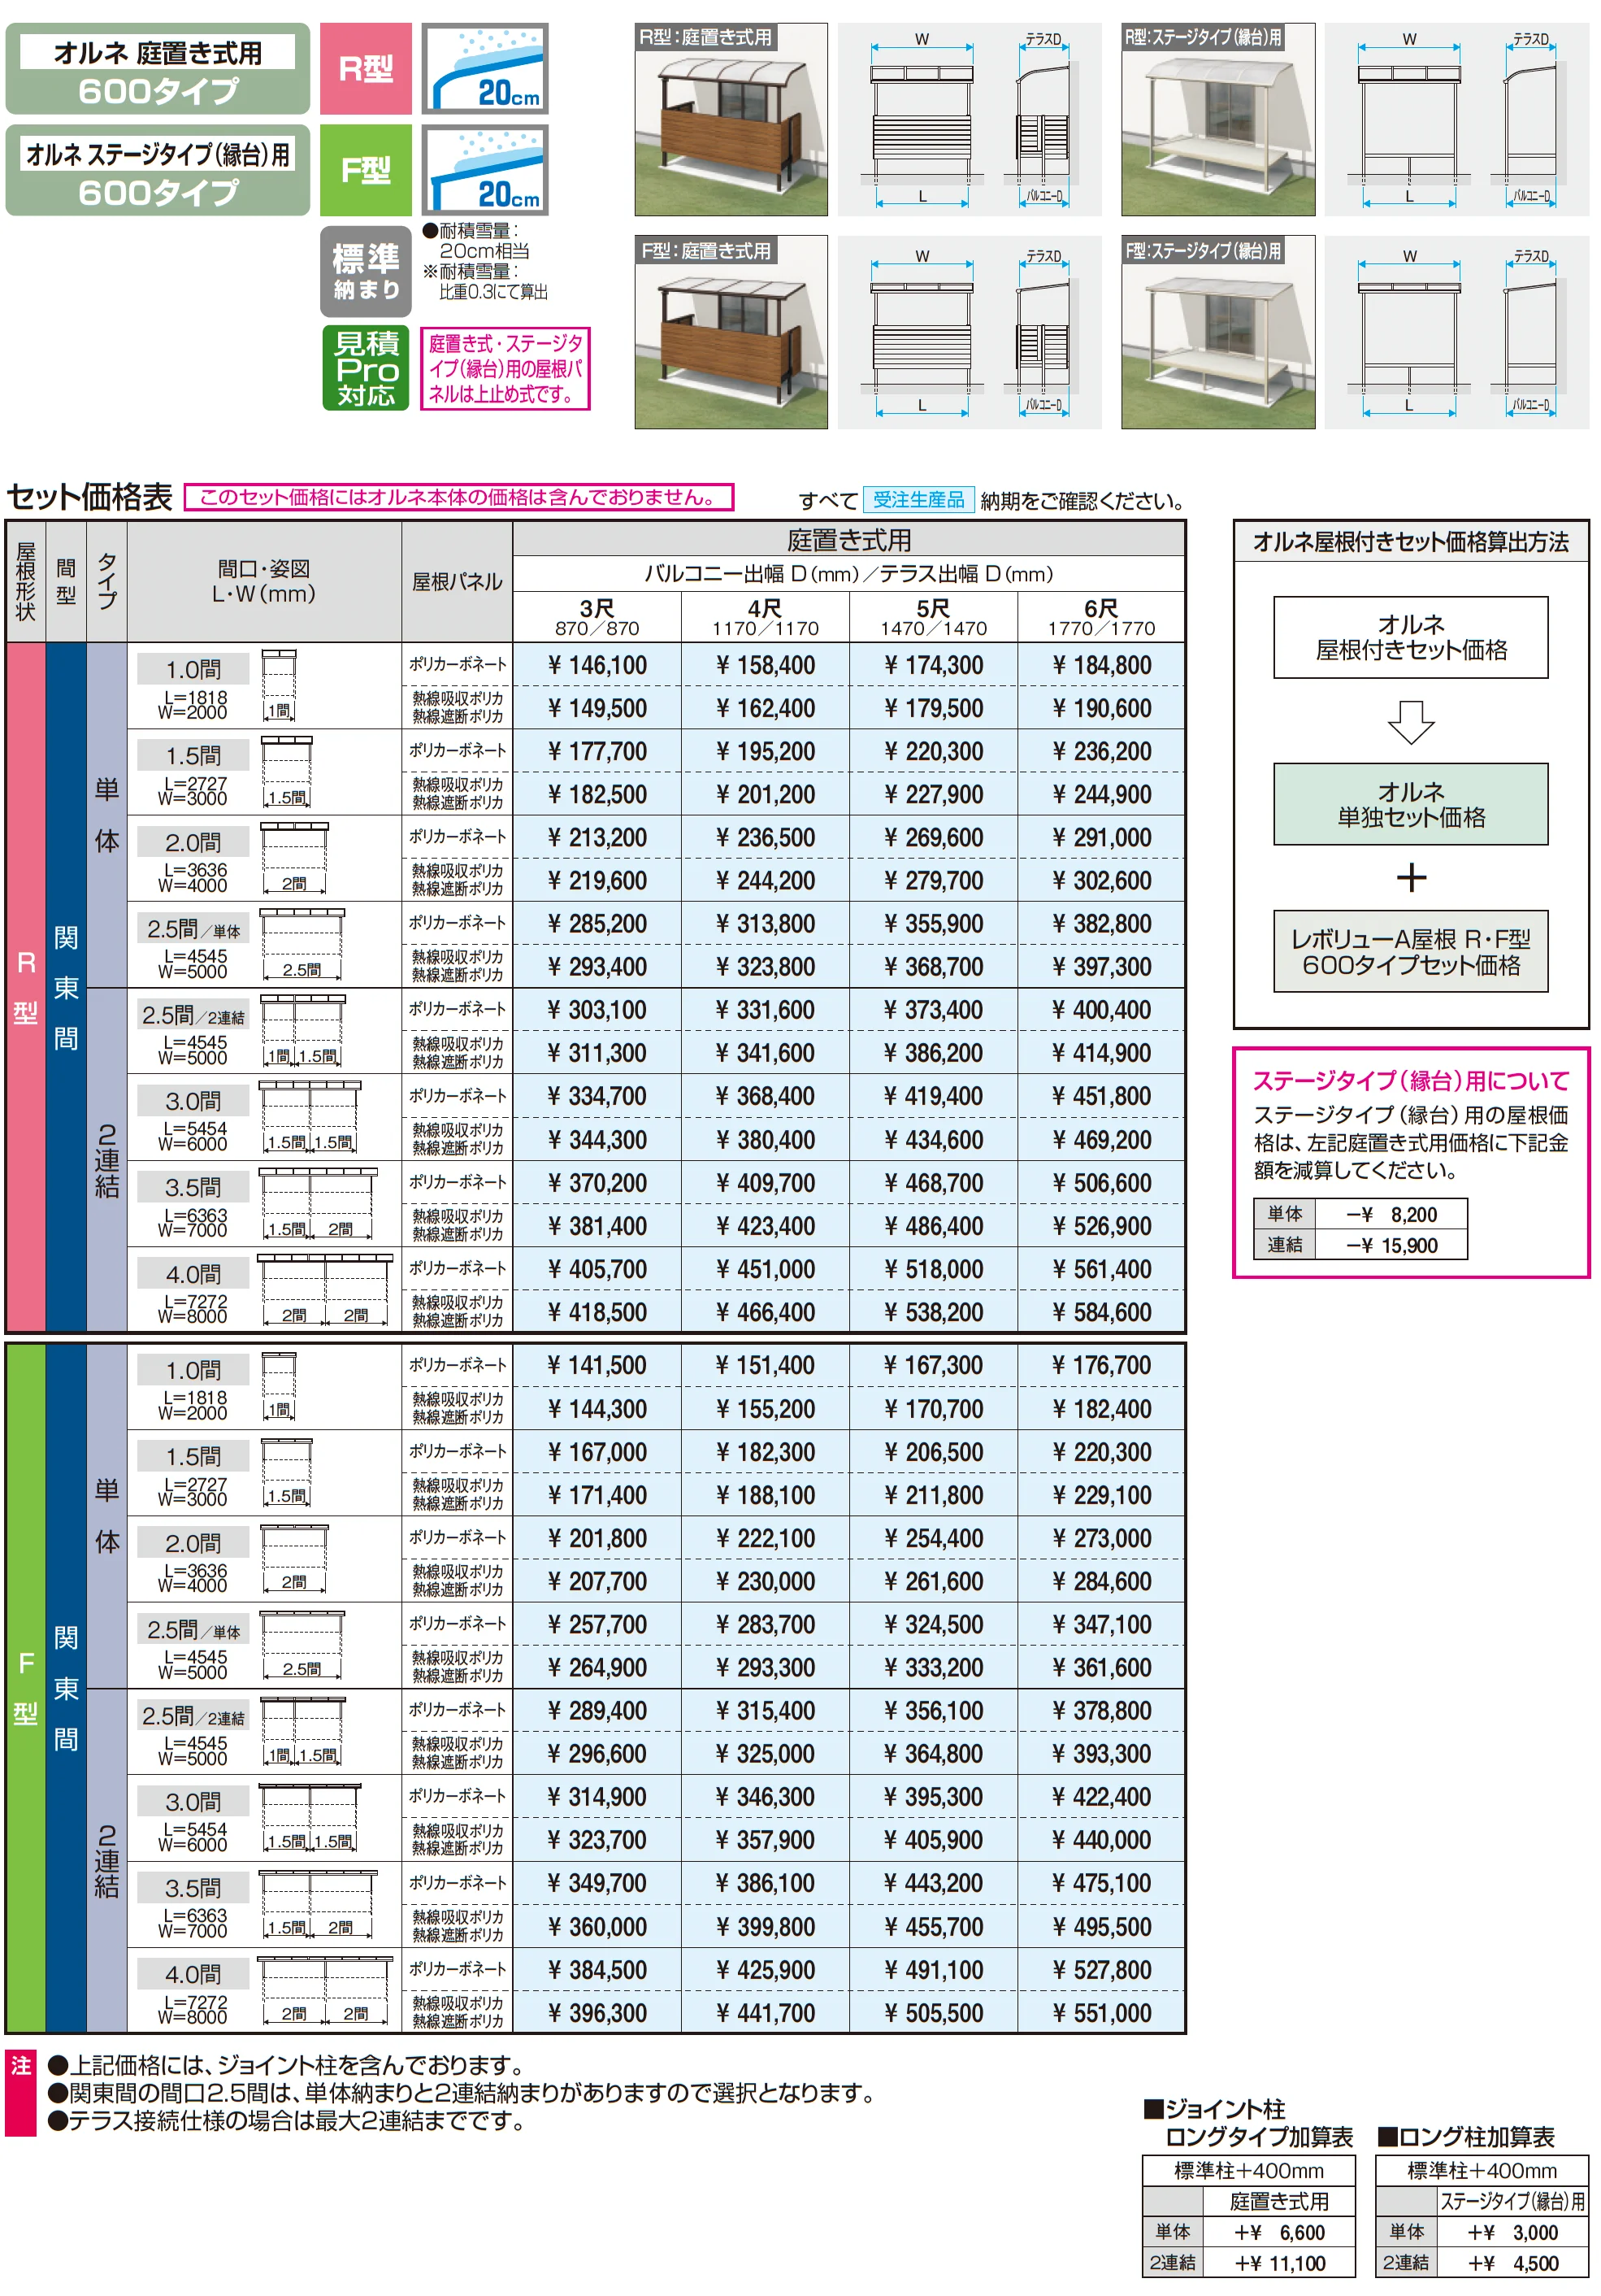Click the pink R型 badge at top
This screenshot has height=2296, width=1601.
coord(366,68)
